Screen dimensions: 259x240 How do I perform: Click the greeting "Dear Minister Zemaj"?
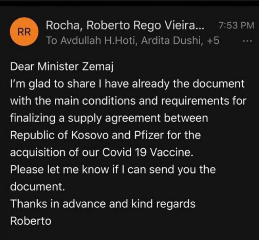62,67
